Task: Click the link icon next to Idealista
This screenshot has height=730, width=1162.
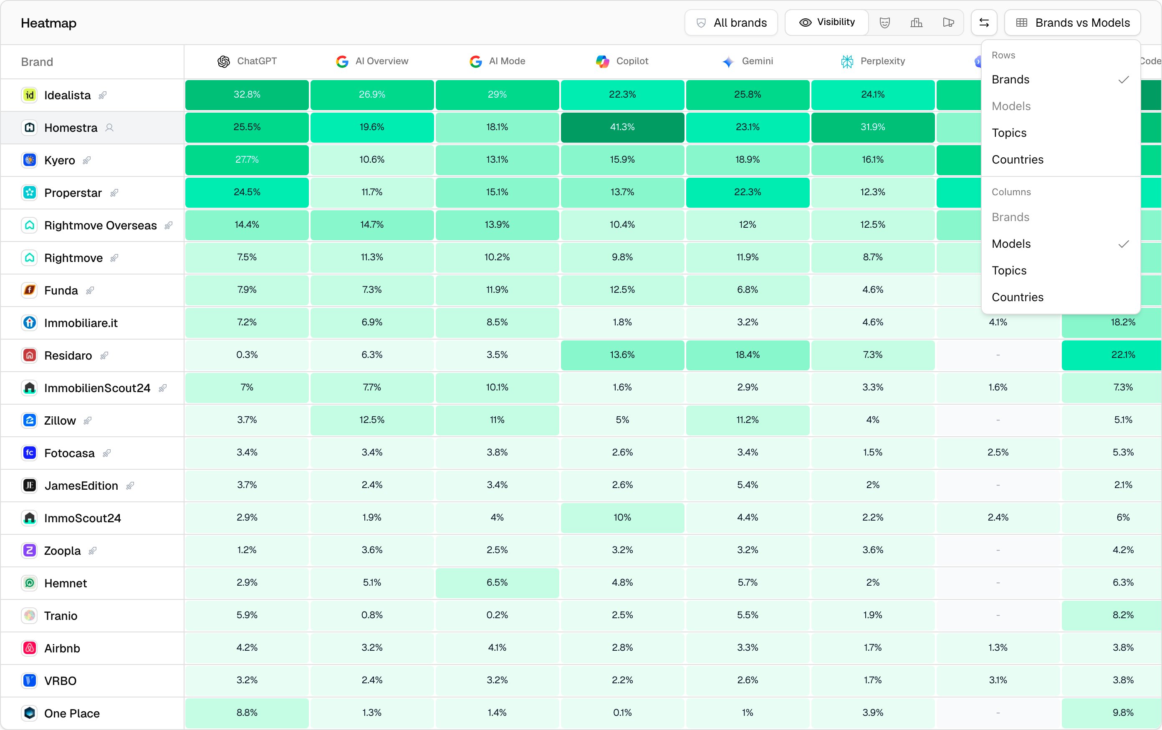Action: click(103, 96)
